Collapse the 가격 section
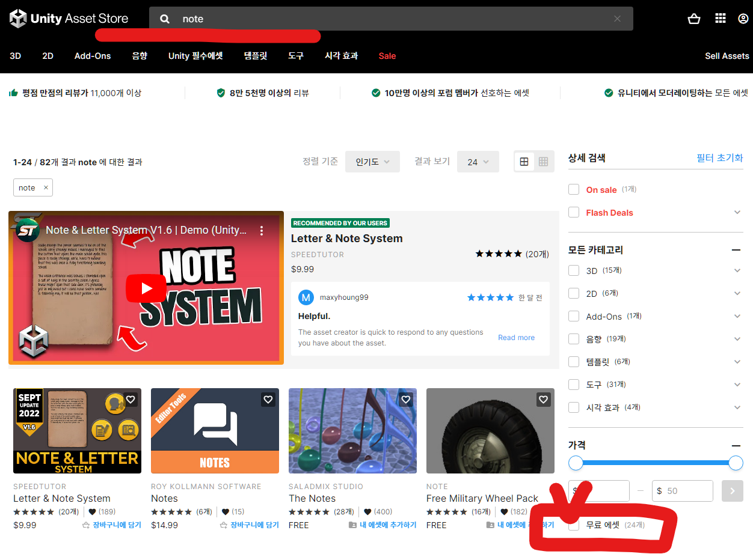753x554 pixels. tap(736, 445)
